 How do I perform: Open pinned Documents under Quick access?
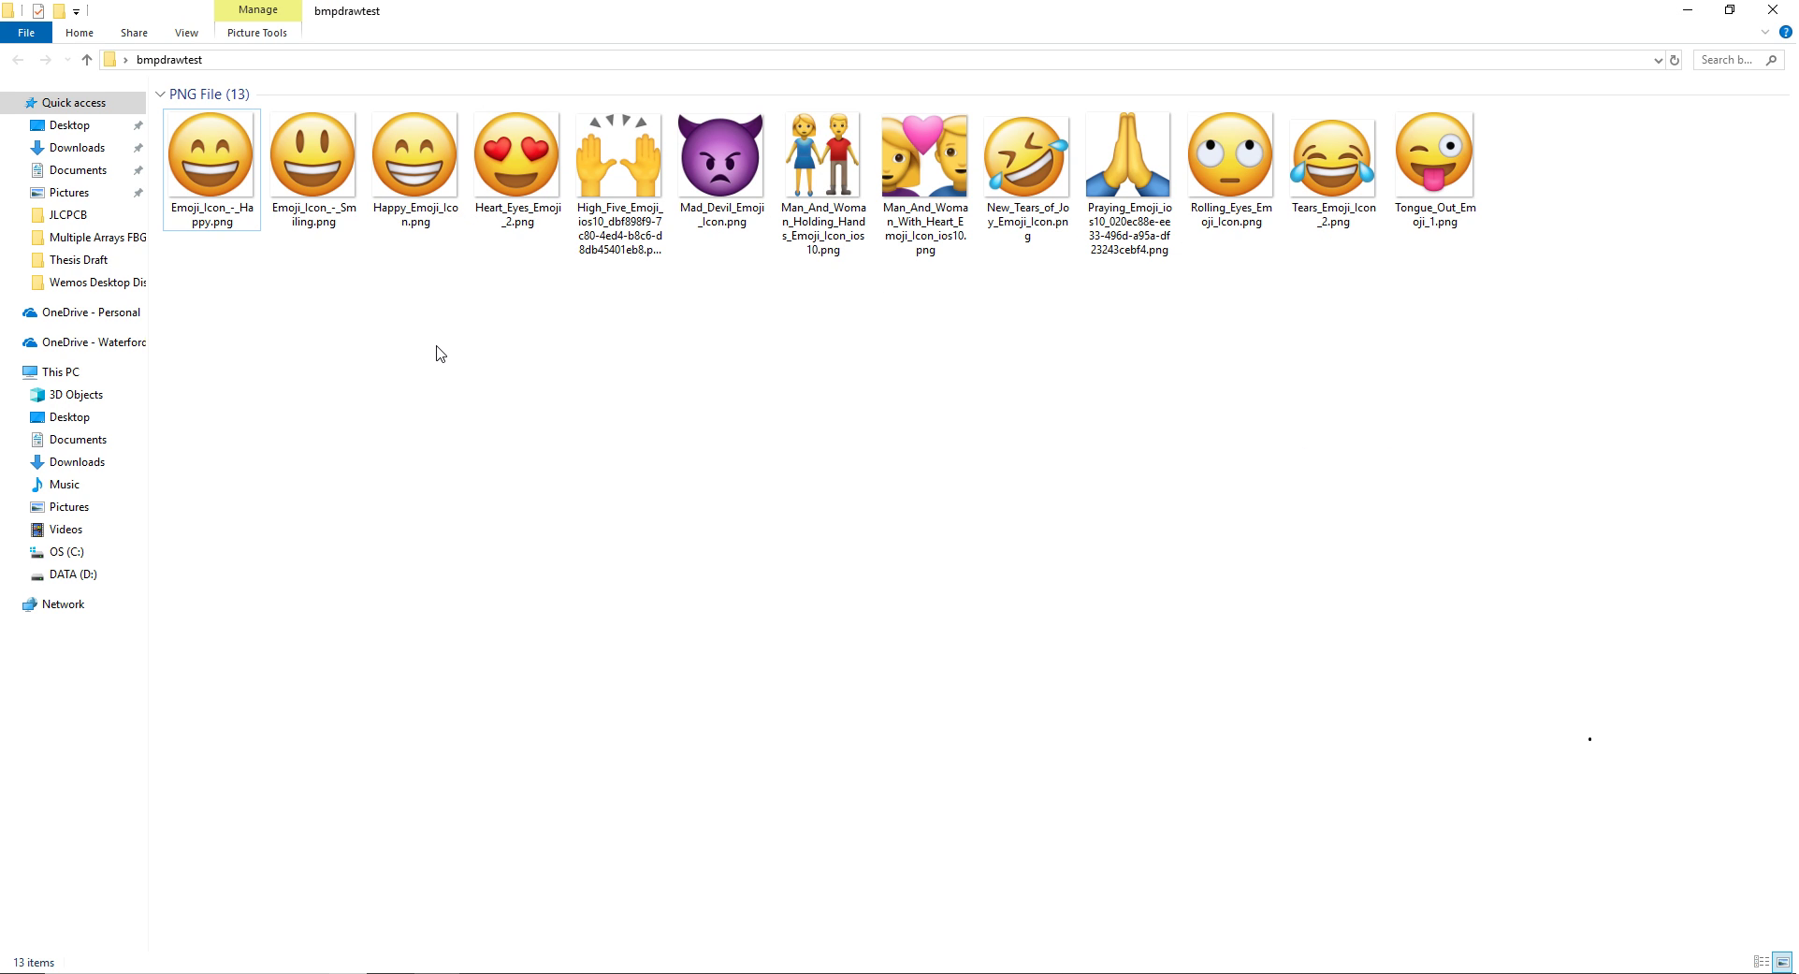point(78,170)
